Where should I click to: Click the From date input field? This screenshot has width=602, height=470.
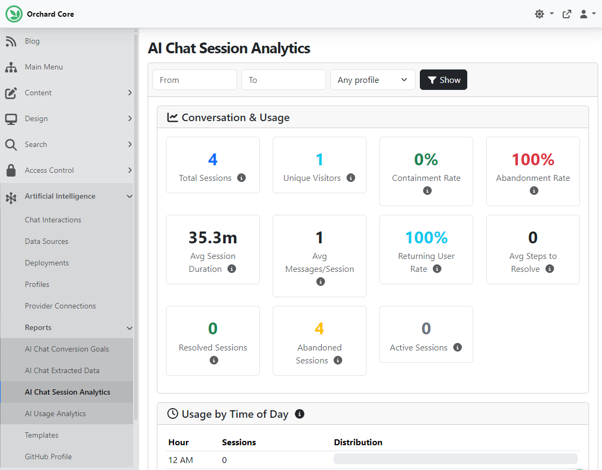tap(195, 80)
